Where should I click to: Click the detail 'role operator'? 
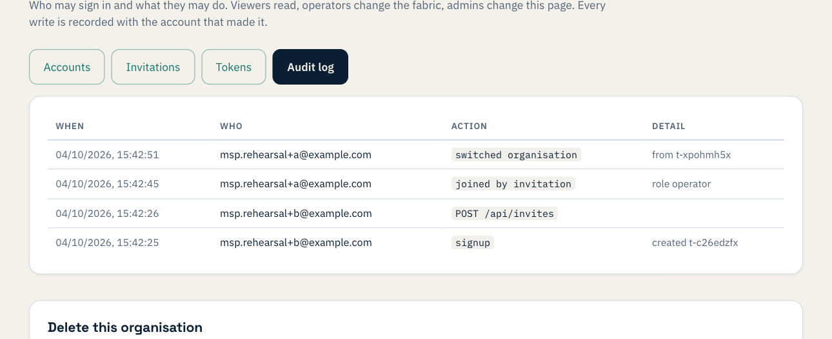pyautogui.click(x=681, y=184)
